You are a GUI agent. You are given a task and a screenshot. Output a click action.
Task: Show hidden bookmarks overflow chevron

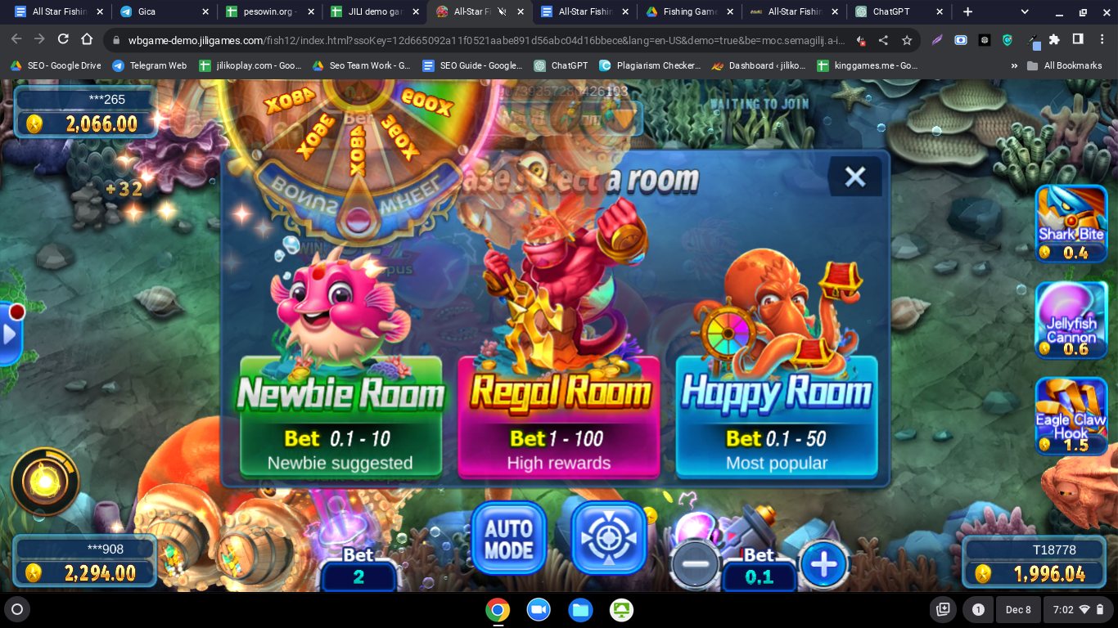(x=1015, y=65)
